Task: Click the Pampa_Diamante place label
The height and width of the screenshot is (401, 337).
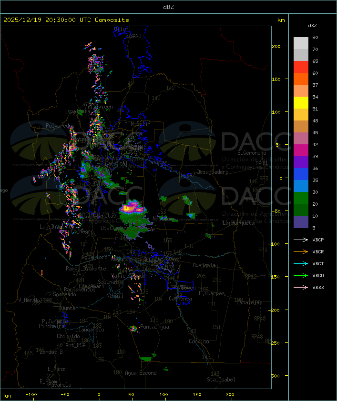Action: [x=86, y=269]
